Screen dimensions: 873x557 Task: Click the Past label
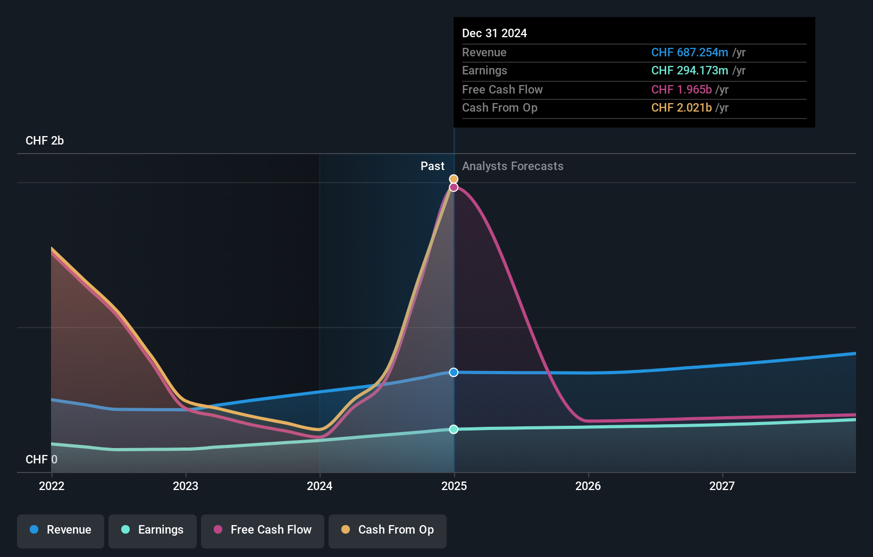tap(432, 166)
